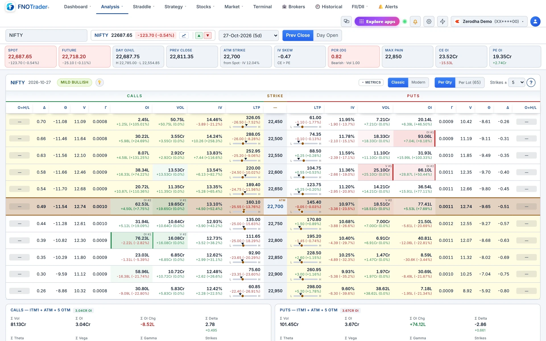Image resolution: width=546 pixels, height=341 pixels.
Task: Open the Straddle menu
Action: pyautogui.click(x=144, y=7)
